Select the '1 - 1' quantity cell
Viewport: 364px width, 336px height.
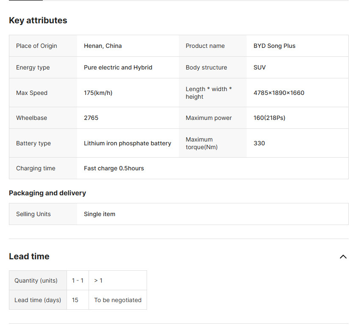(78, 280)
